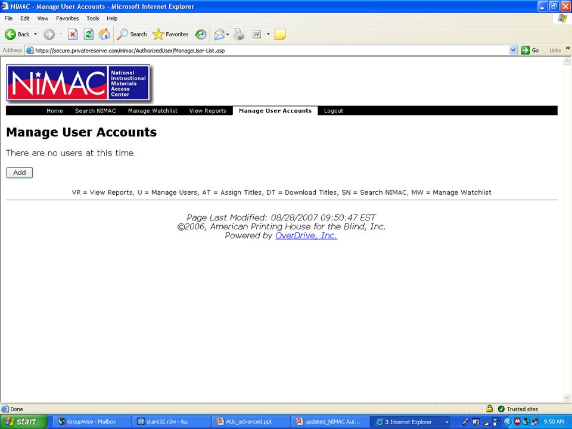Click the Windows start button
The image size is (572, 429).
pyautogui.click(x=24, y=422)
